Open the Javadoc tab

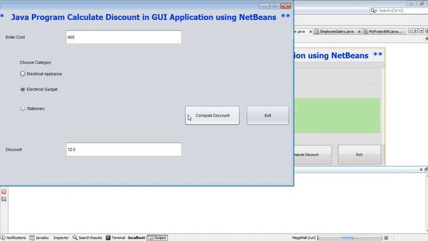(39, 238)
